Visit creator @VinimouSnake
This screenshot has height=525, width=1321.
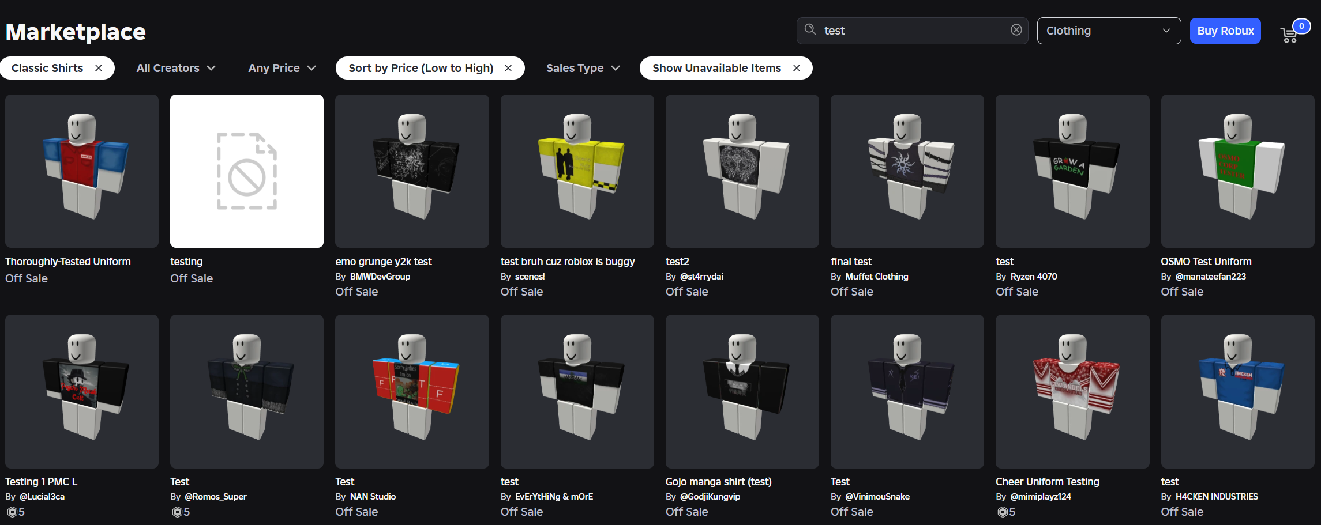click(x=877, y=497)
